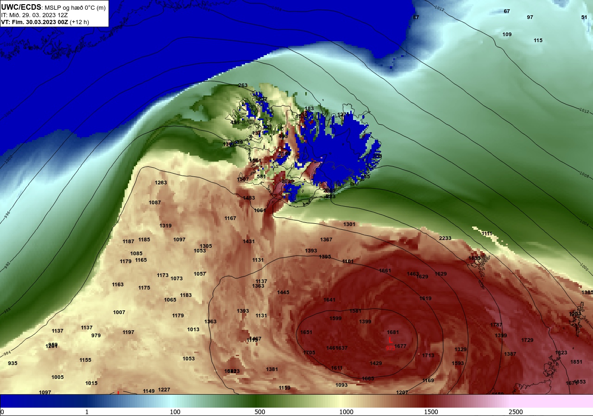Image resolution: width=593 pixels, height=416 pixels.
Task: Click the 1729 height value
Action: (527, 340)
